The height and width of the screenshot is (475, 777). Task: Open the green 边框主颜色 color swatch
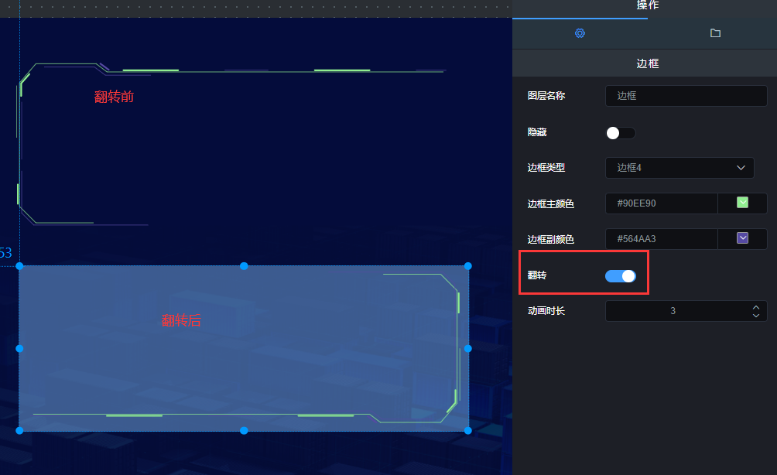point(742,203)
